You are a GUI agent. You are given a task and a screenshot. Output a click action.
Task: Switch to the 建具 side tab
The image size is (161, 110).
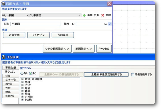[x=11, y=92]
